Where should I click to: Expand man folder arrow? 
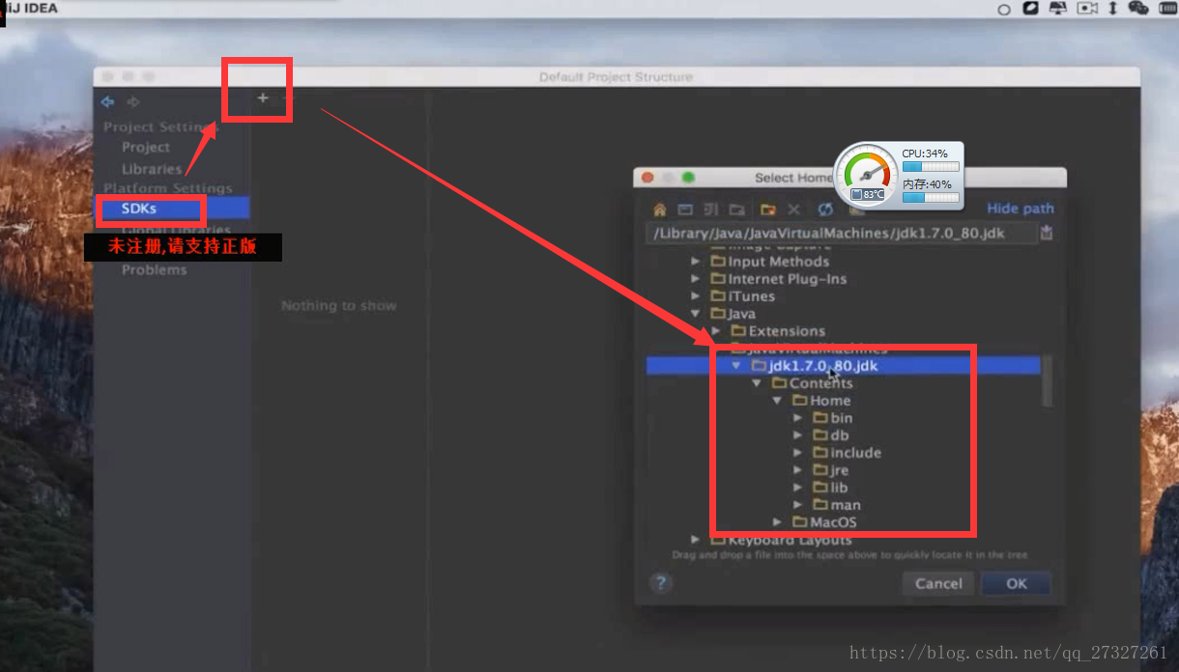pyautogui.click(x=797, y=505)
